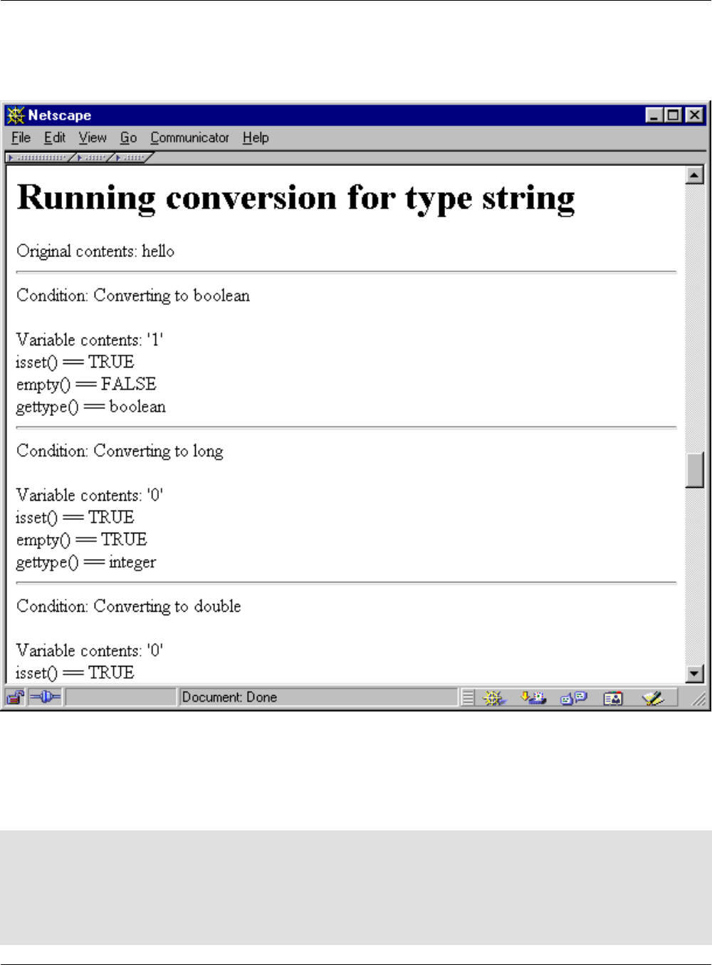Click 'empty() == FALSE' text
This screenshot has width=712, height=965.
click(x=86, y=385)
